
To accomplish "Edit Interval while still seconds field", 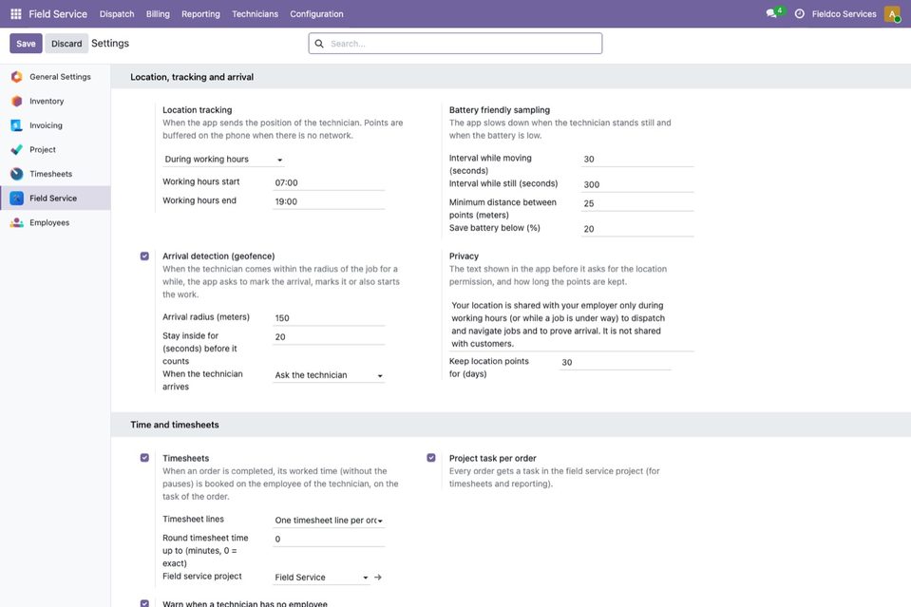I will click(x=637, y=184).
